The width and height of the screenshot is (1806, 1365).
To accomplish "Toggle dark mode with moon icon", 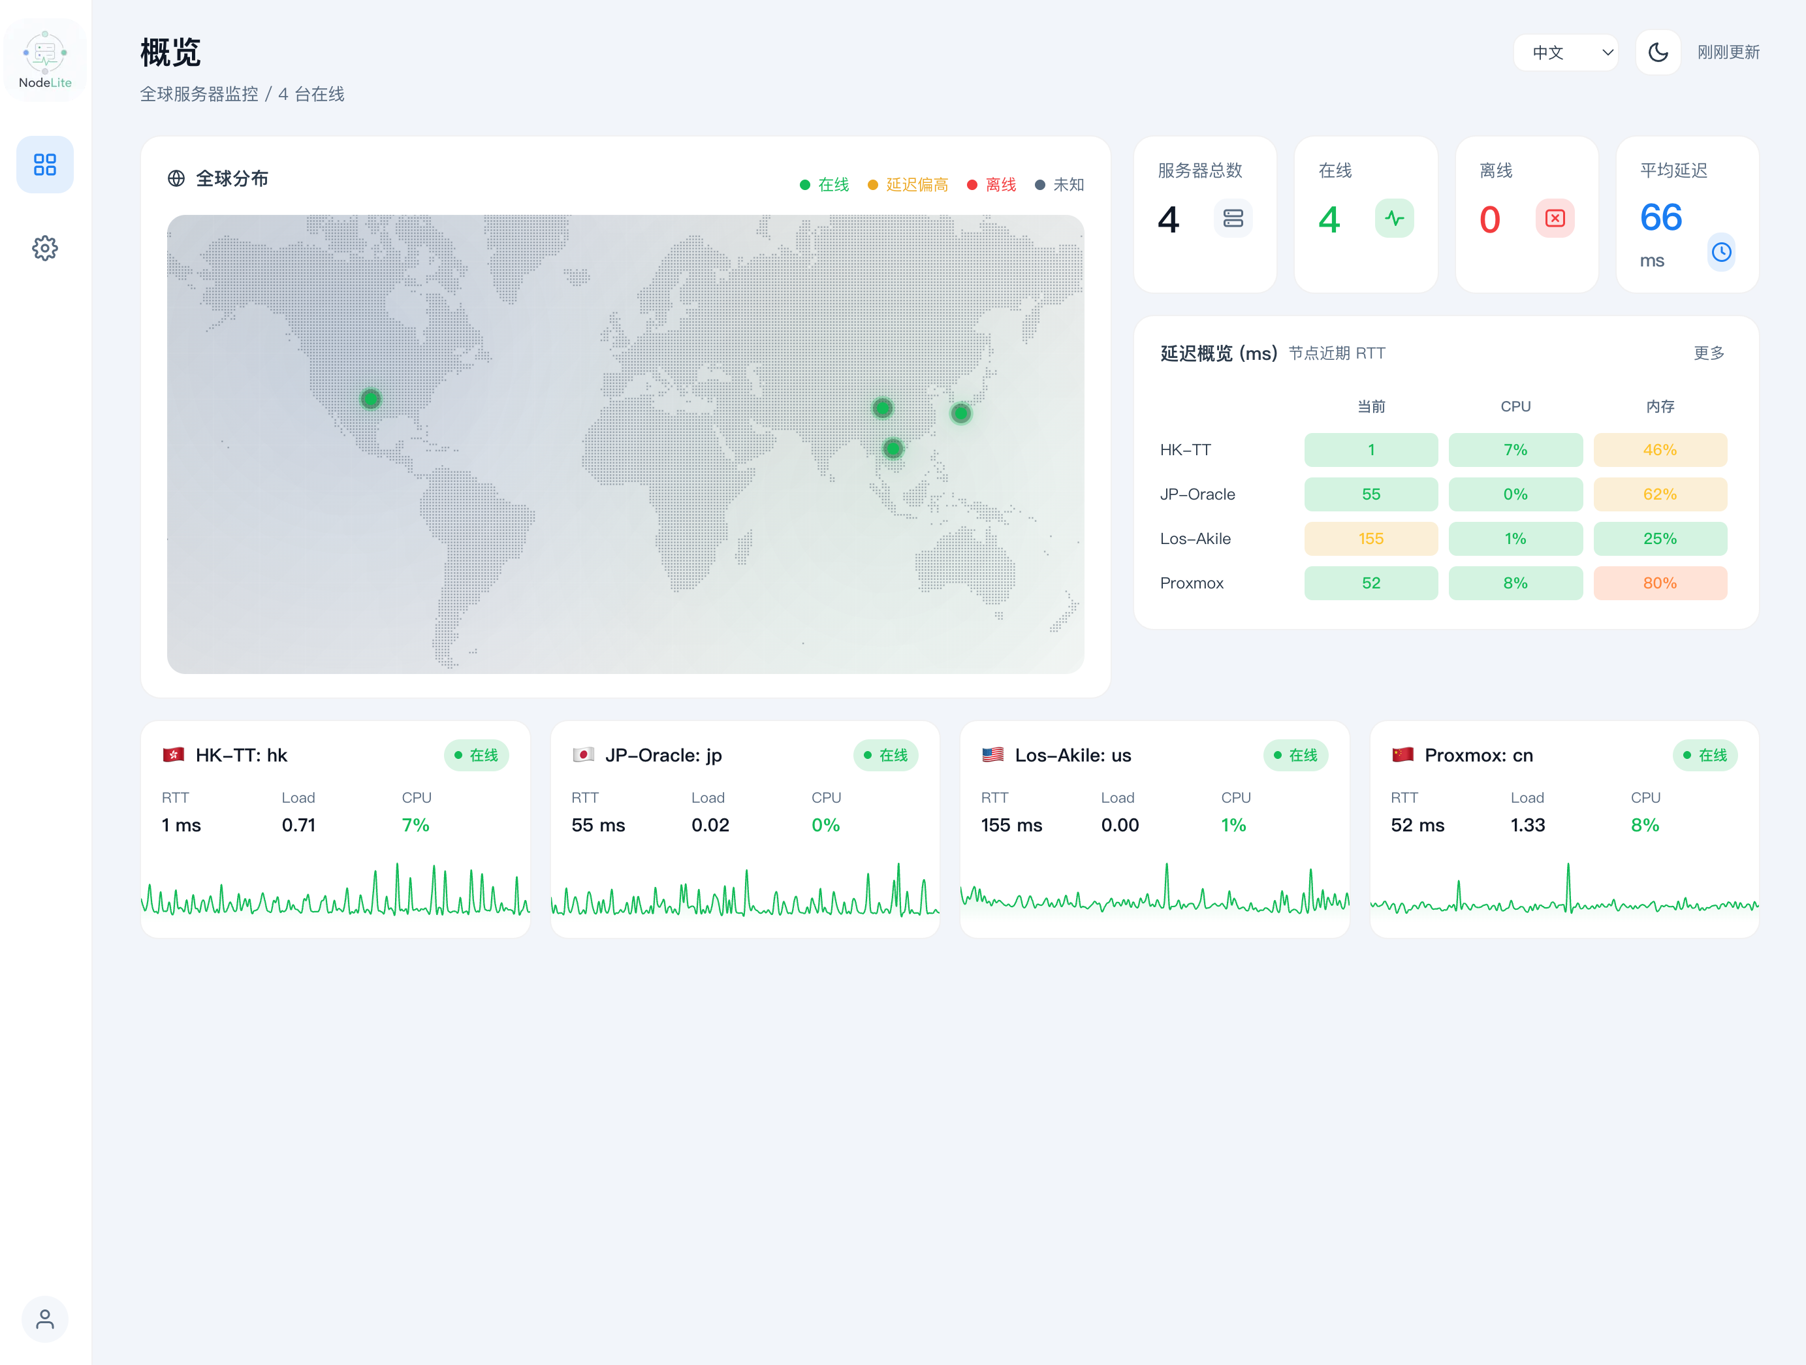I will [x=1658, y=52].
